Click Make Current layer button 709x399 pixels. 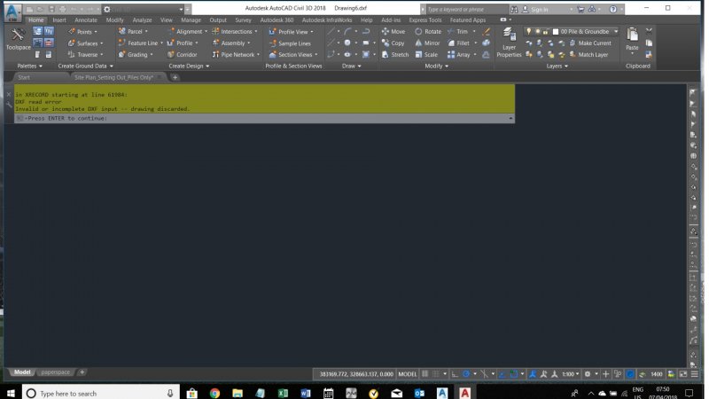(x=590, y=43)
